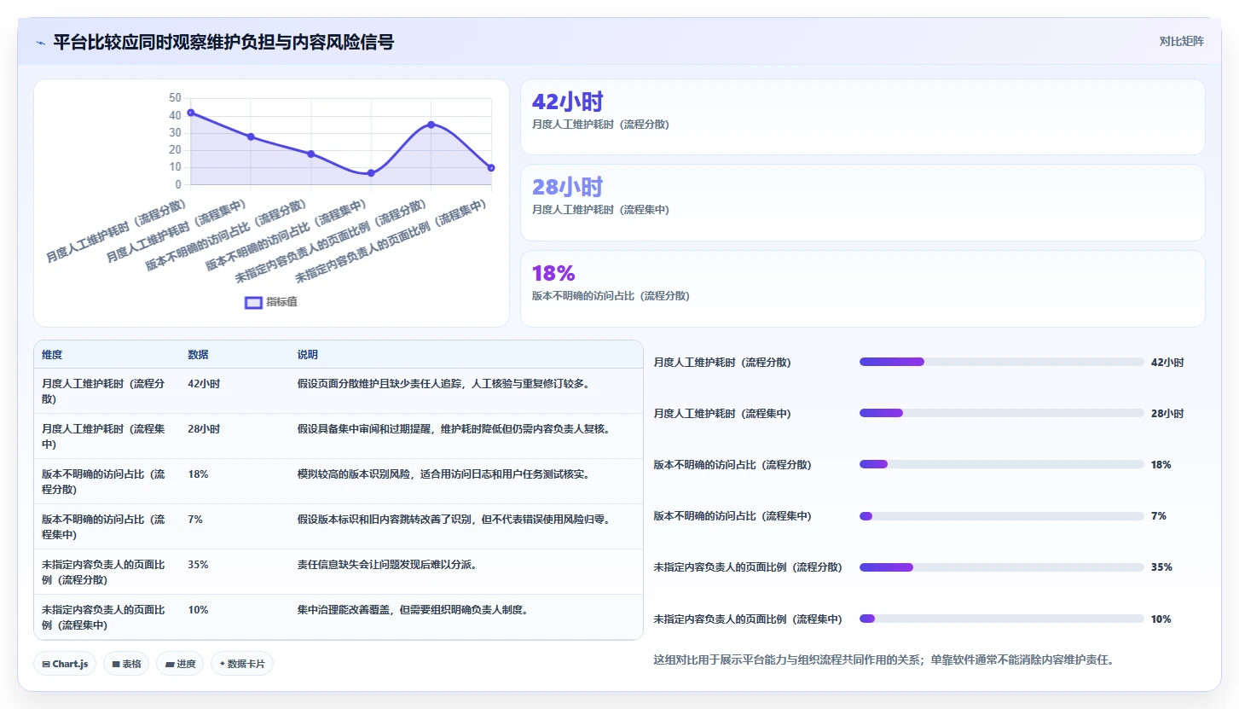Click the note starting 假设具备集中审阅
Viewport: 1239px width, 709px height.
coord(454,429)
